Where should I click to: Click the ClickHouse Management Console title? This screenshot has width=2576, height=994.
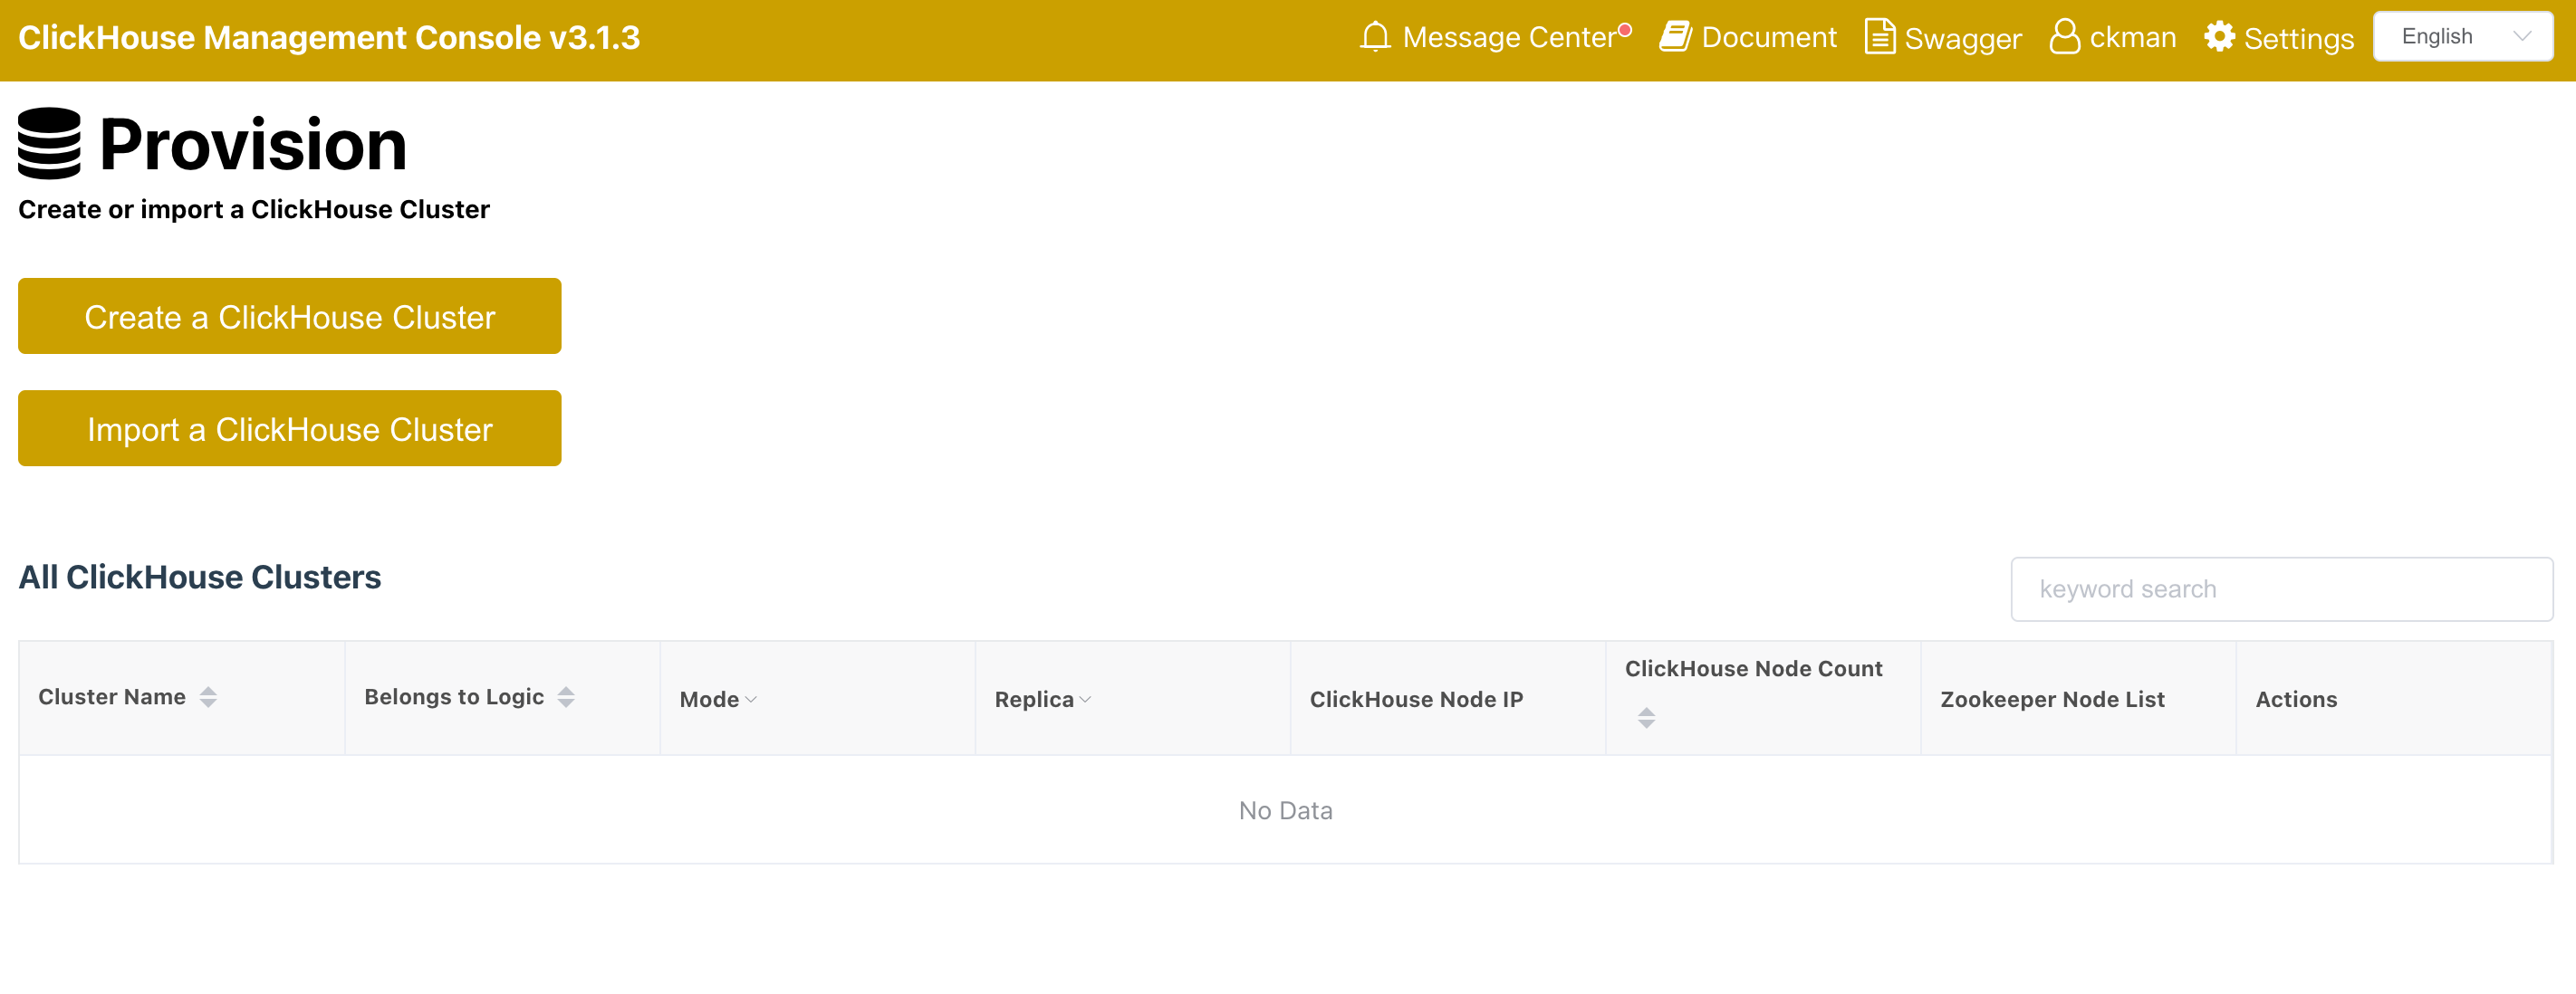coord(329,37)
